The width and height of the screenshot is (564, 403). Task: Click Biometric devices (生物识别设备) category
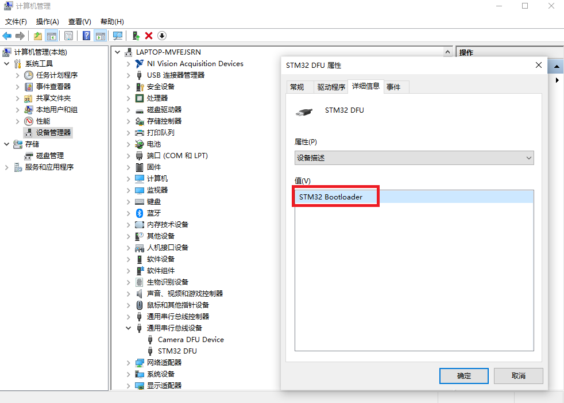click(168, 282)
